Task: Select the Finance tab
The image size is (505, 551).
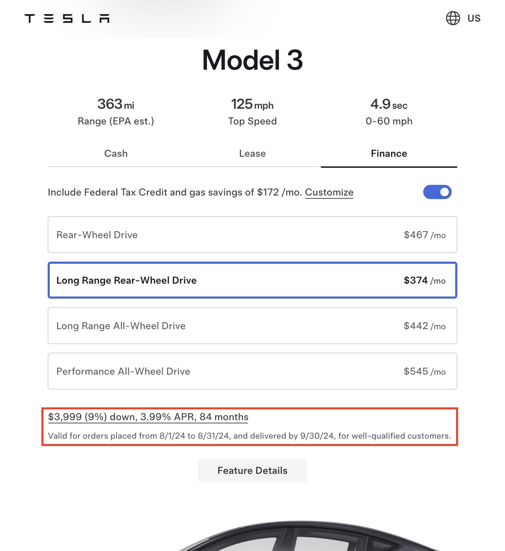Action: click(x=389, y=154)
